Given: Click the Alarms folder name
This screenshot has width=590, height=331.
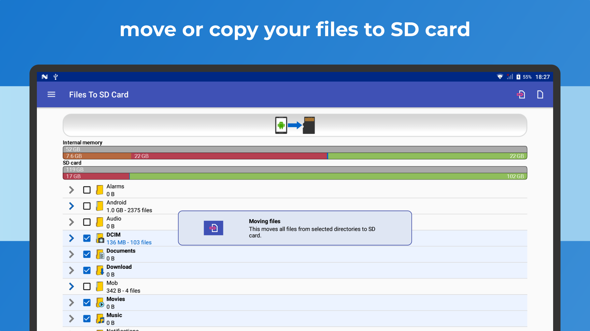Looking at the screenshot, I should (x=115, y=186).
